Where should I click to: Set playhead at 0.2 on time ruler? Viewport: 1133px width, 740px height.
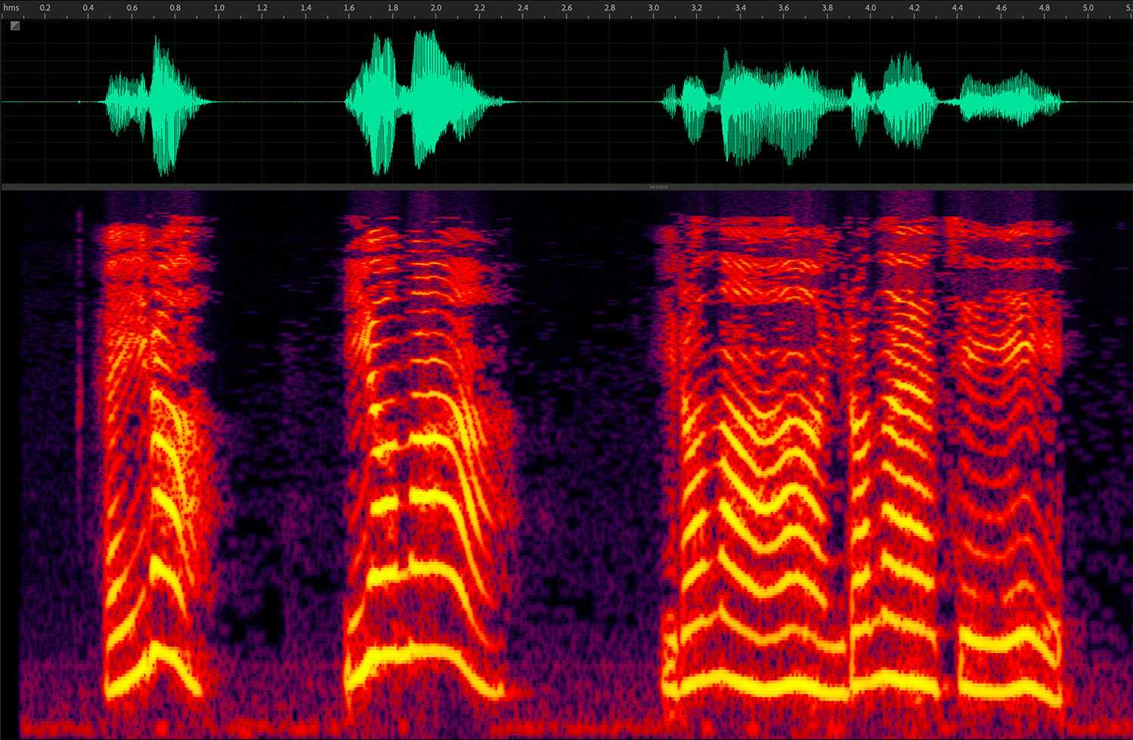tap(45, 9)
